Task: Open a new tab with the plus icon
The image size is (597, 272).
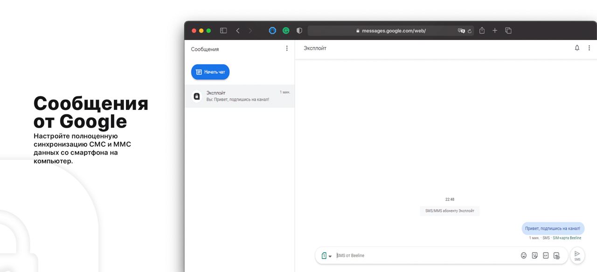Action: [x=495, y=31]
